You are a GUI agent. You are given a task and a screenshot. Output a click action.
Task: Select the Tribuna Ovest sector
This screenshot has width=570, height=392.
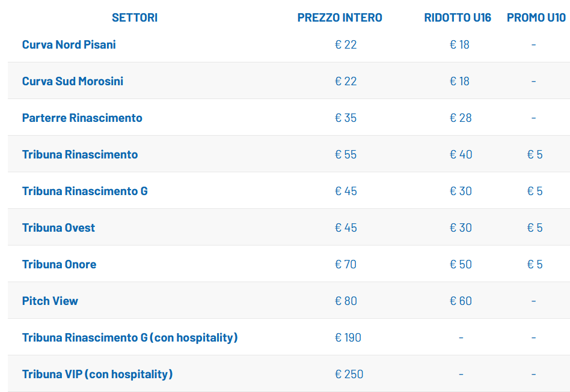point(59,228)
